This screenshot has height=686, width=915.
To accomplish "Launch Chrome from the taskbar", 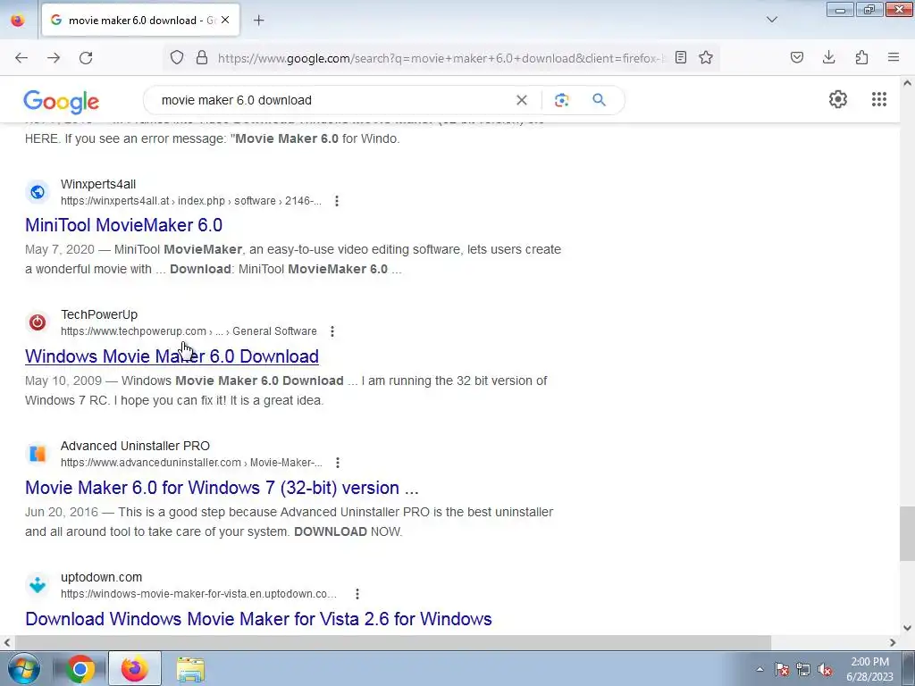I will point(80,668).
